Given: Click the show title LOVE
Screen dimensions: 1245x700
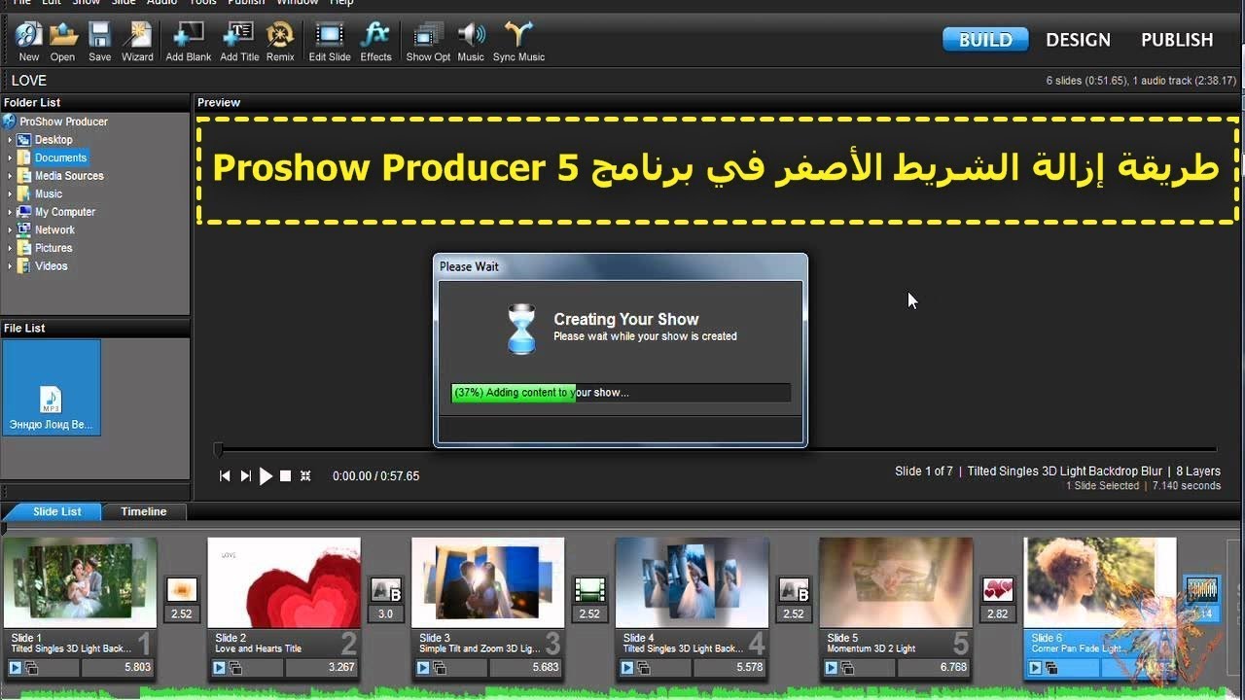Looking at the screenshot, I should coord(29,81).
